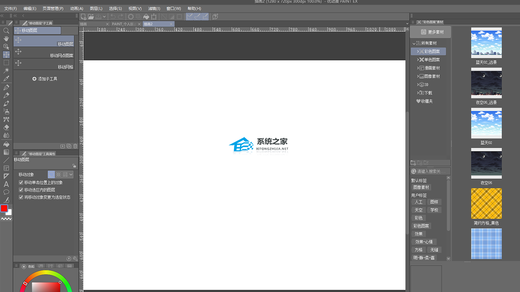The width and height of the screenshot is (520, 292).
Task: Select the Text tool (A icon)
Action: [6, 184]
